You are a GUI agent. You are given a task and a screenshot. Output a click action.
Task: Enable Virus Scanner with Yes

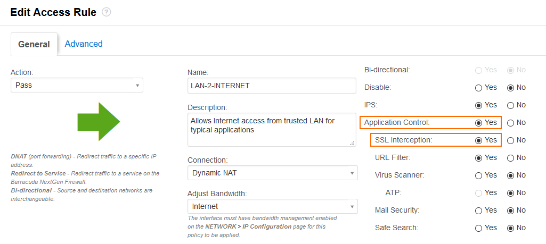point(478,175)
